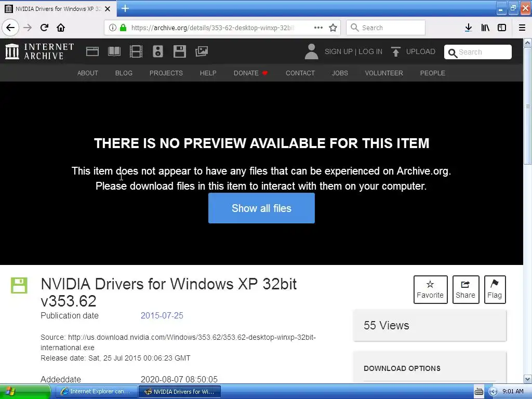532x399 pixels.
Task: Switch to Internet Explorer taskbar window
Action: (x=96, y=392)
